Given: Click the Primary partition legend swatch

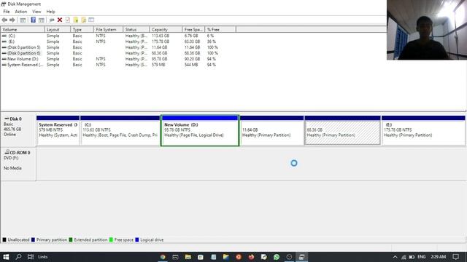Looking at the screenshot, I should [33, 239].
